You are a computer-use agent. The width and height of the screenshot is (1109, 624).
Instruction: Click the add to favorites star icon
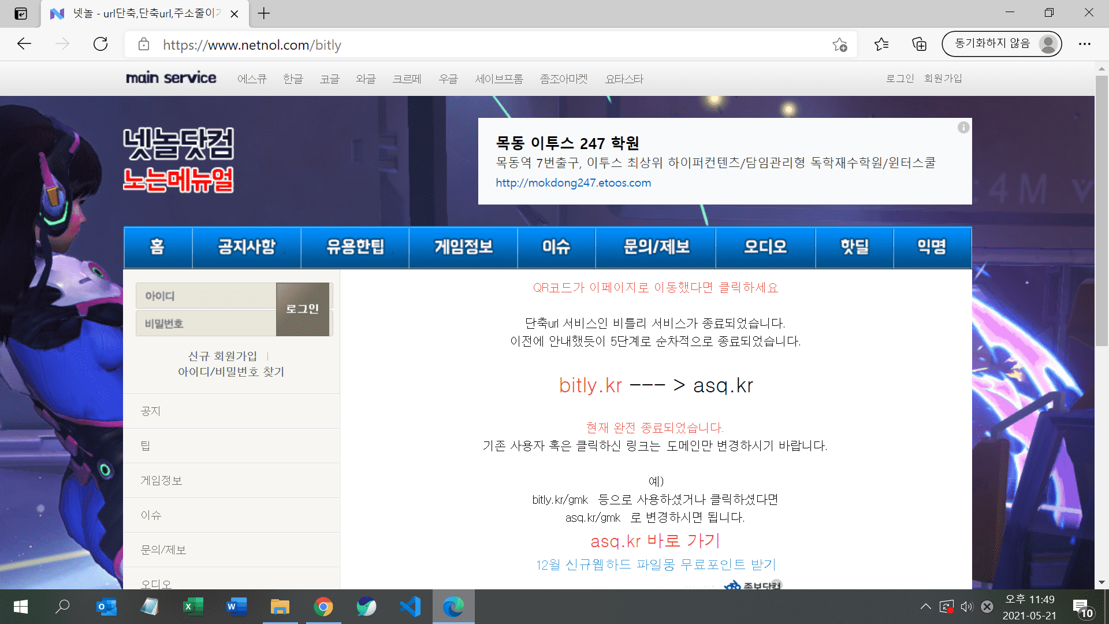tap(839, 44)
